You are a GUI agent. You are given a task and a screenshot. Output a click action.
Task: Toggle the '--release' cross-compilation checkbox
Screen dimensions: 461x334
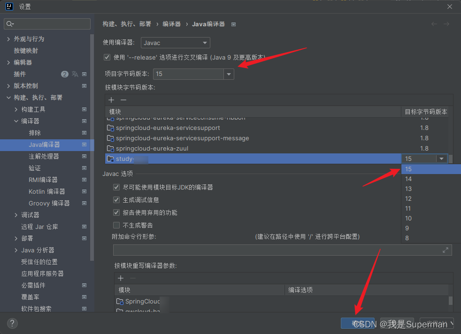tap(107, 57)
